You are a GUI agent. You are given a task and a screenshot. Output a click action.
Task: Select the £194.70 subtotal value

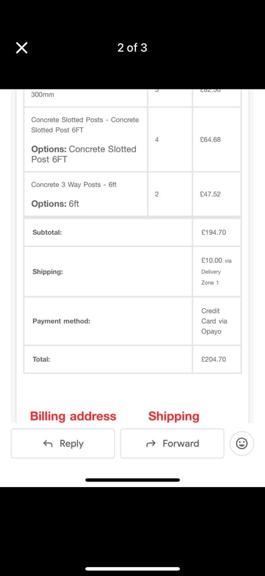pyautogui.click(x=214, y=232)
